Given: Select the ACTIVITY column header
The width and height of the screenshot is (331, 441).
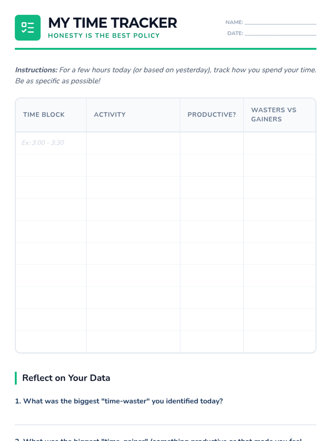Looking at the screenshot, I should [110, 115].
